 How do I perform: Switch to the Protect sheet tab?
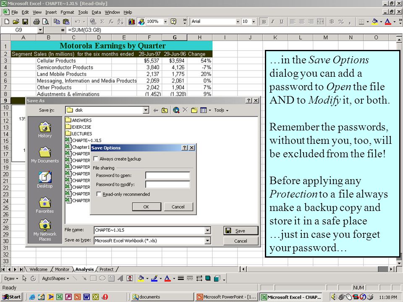(x=106, y=269)
